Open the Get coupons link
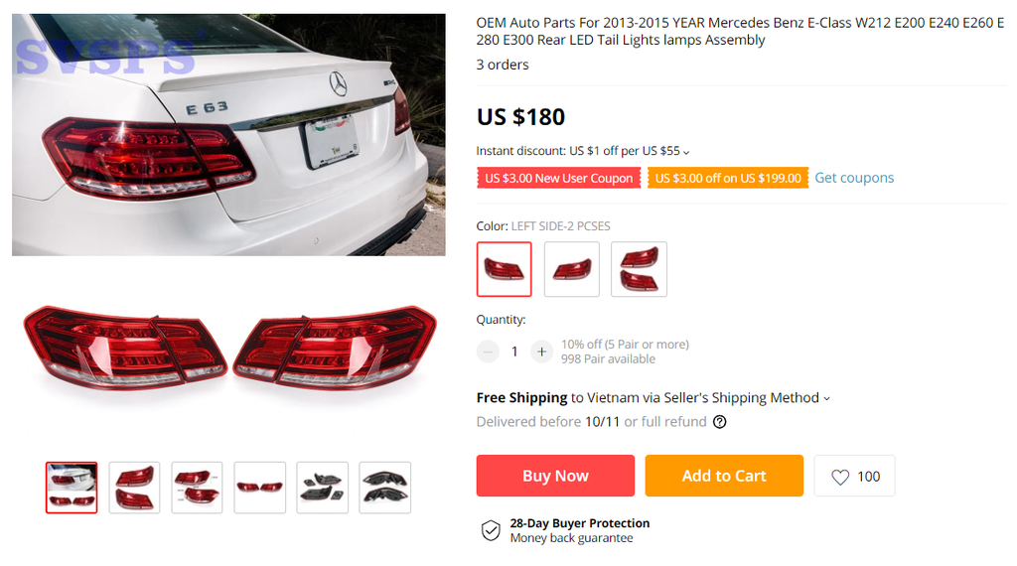Viewport: 1017px width, 566px height. coord(854,178)
